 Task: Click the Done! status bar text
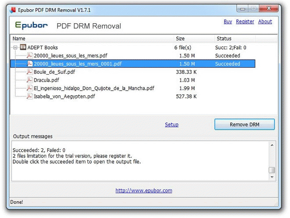16,202
